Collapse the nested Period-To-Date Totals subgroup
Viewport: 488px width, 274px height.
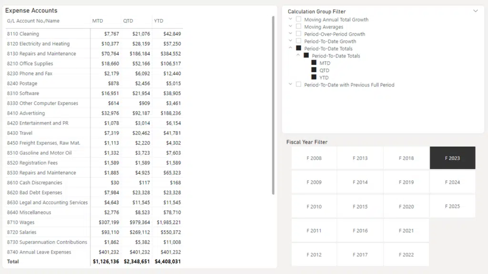tap(298, 56)
